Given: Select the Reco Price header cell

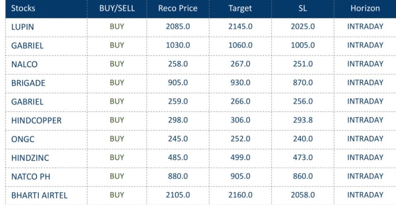Looking at the screenshot, I should [x=178, y=9].
